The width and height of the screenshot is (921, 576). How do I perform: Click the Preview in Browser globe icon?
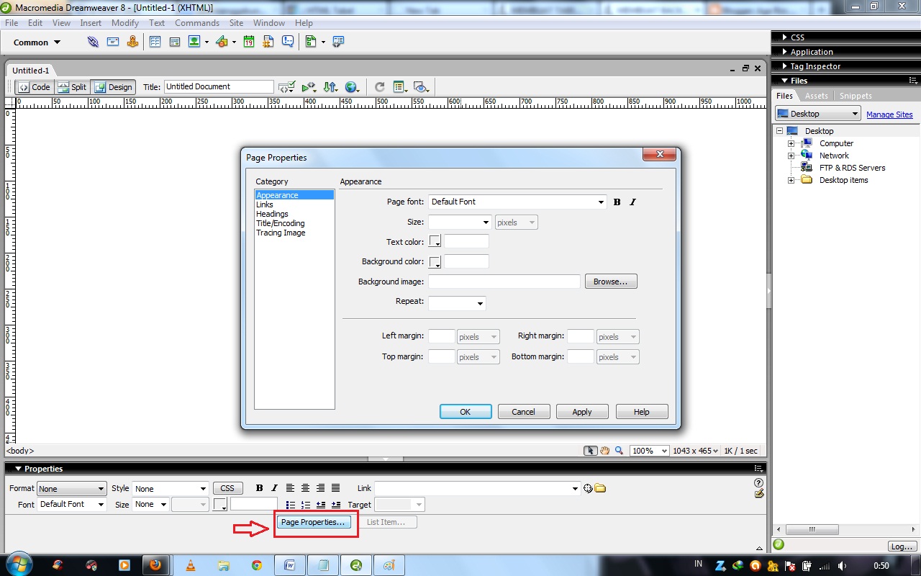tap(352, 87)
